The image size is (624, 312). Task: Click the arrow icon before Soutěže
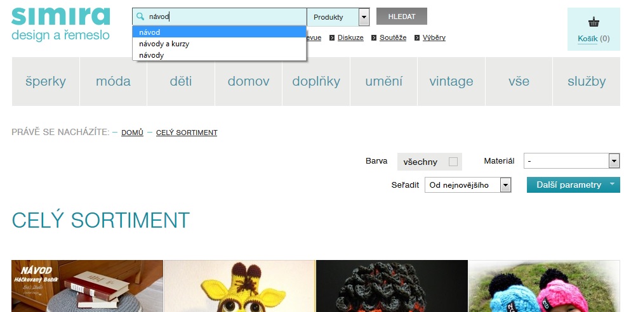click(x=374, y=38)
